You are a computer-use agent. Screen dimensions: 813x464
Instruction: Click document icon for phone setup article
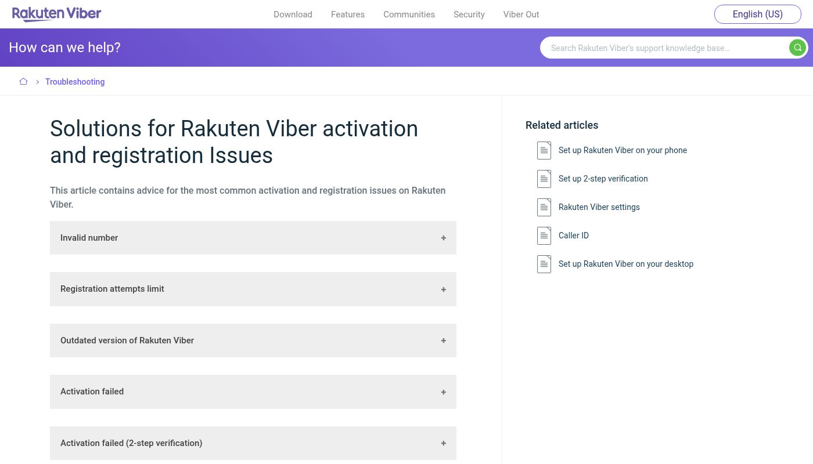(x=544, y=150)
